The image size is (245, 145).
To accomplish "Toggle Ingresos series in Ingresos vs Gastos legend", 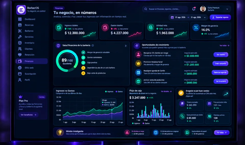I will pos(109,92).
